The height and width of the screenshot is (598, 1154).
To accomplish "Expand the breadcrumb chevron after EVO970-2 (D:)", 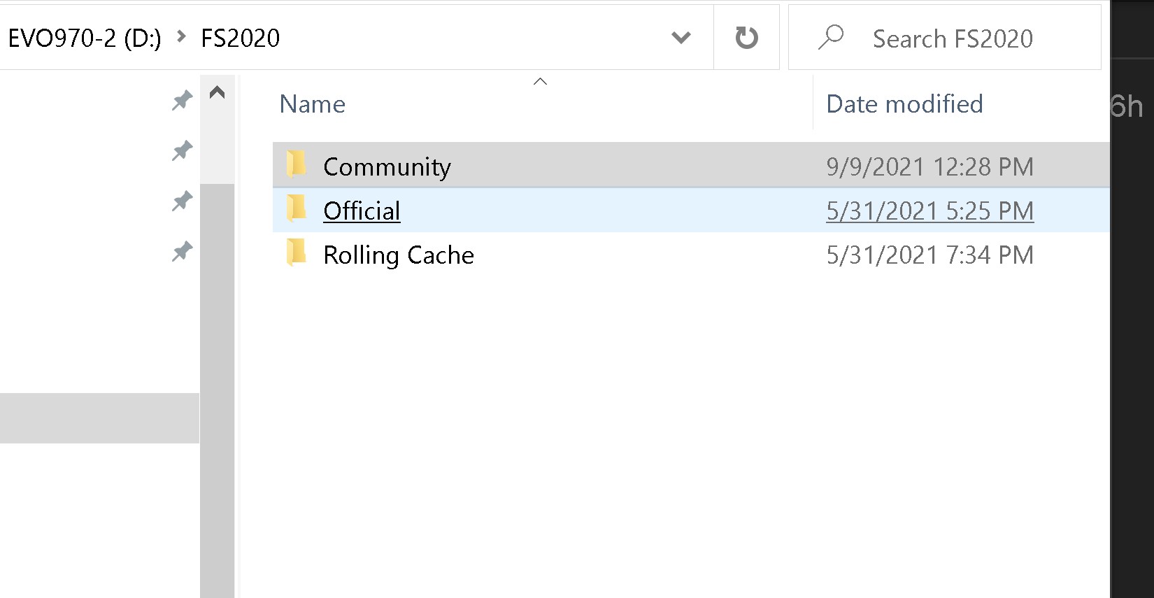I will point(181,37).
